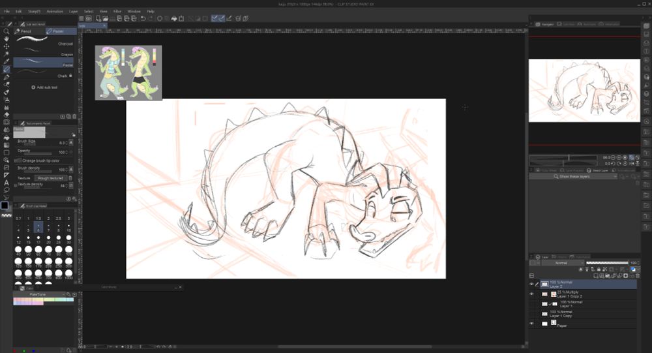
Task: Click the Clear layer icon in command bar
Action: (160, 18)
